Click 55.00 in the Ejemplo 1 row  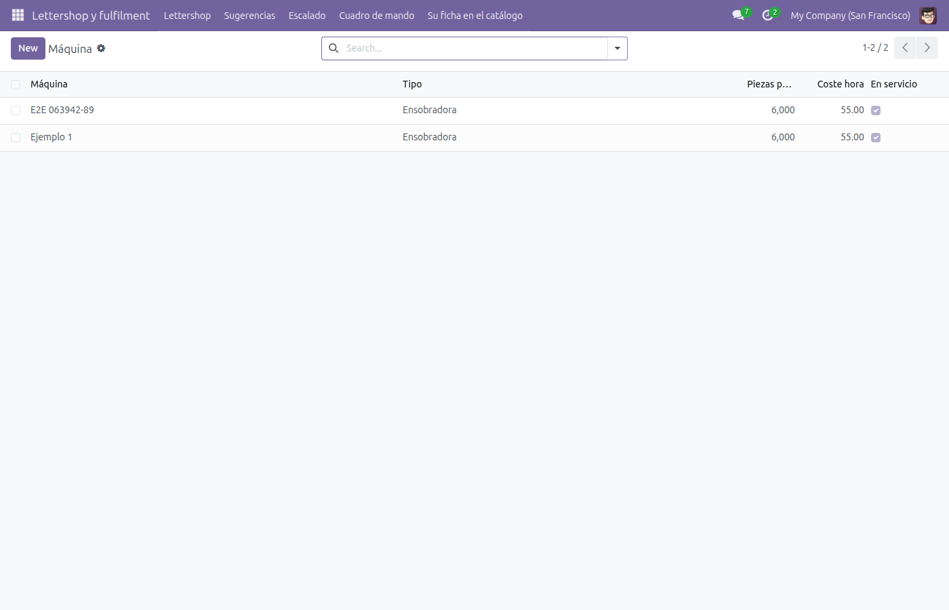(x=852, y=137)
